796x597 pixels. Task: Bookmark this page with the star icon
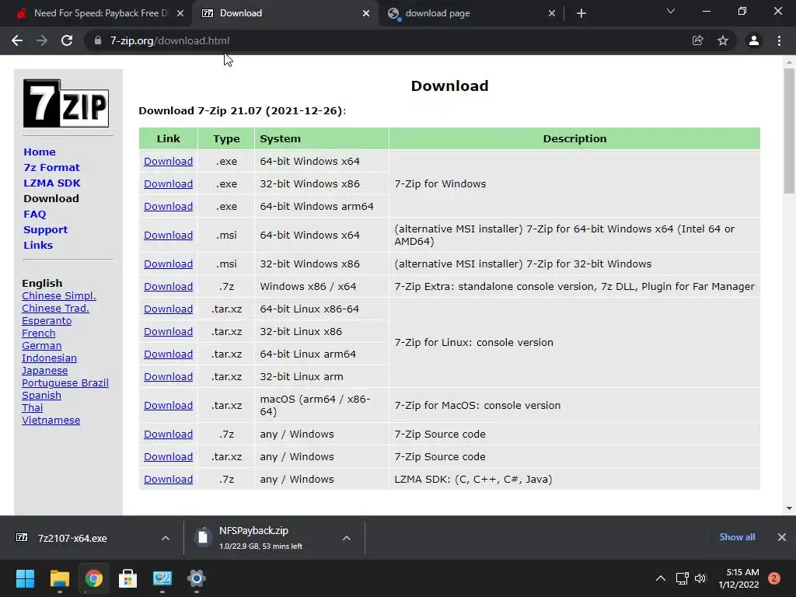[723, 40]
